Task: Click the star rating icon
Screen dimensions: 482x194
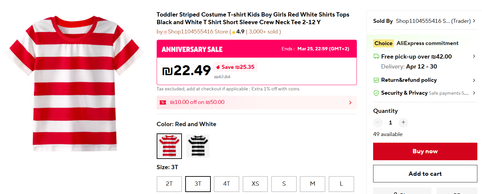Action: tap(233, 32)
